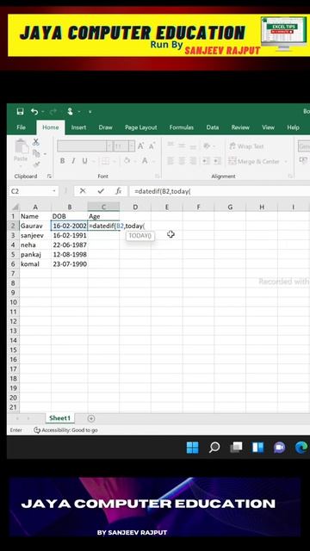Open the Clipboard dialog launcher
This screenshot has height=551, width=310.
tap(49, 176)
